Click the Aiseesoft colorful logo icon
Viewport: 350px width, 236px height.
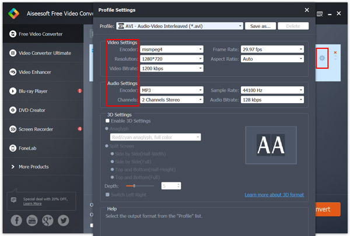point(13,13)
